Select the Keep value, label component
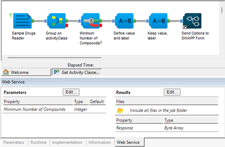The width and height of the screenshot is (225, 147). pyautogui.click(x=158, y=21)
